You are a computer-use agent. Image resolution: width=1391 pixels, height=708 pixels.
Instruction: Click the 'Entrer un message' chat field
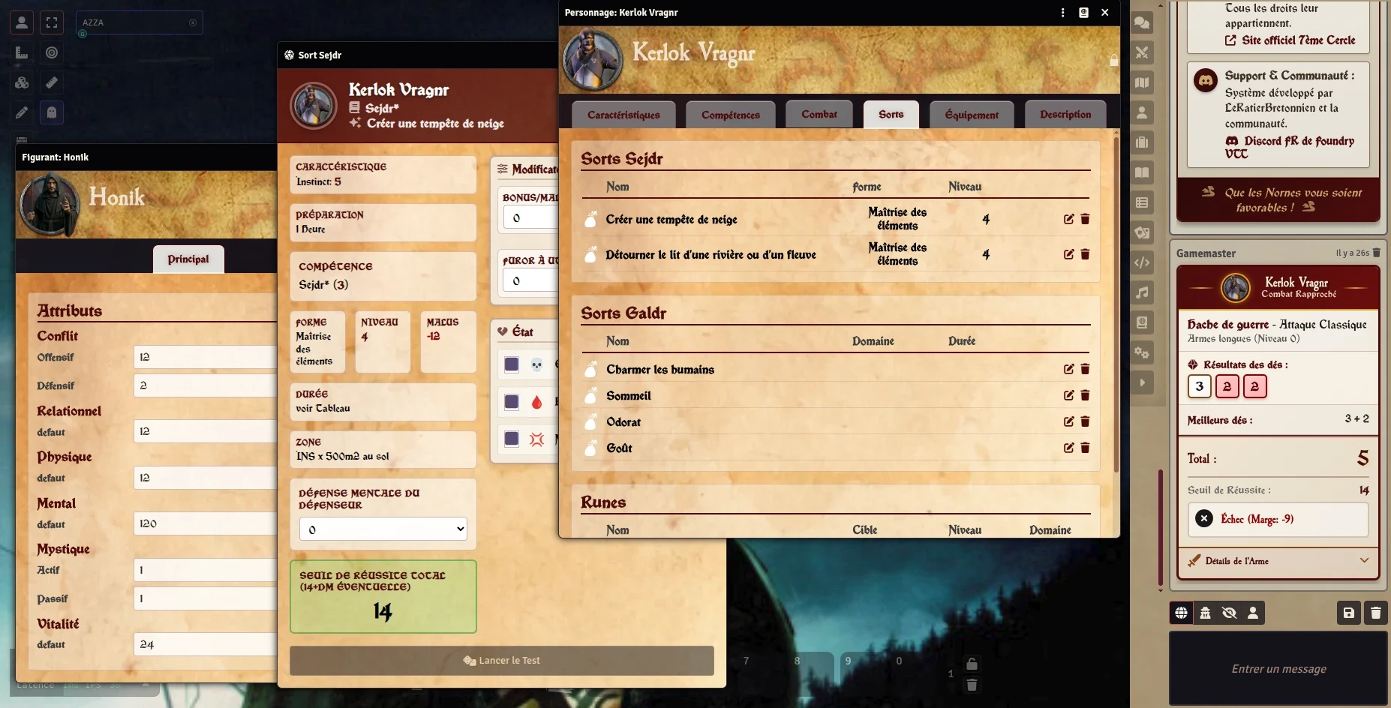coord(1278,668)
